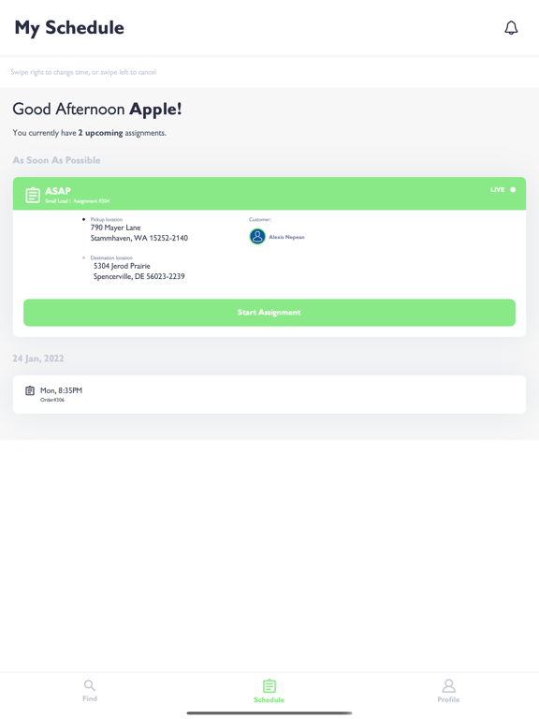Image resolution: width=539 pixels, height=719 pixels.
Task: Select the Find magnifier icon
Action: (90, 685)
